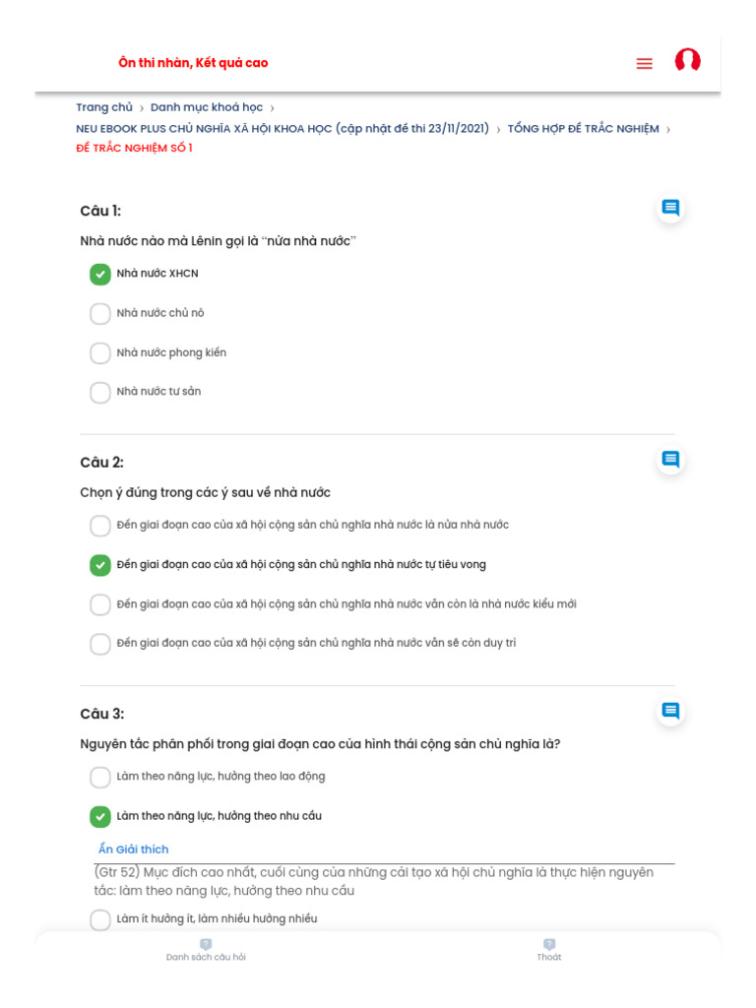The width and height of the screenshot is (756, 1008).
Task: Open 'NEU EBOOK PLUS CHỦ NGHĨA XÃ HỘI' breadcrumb
Action: click(x=283, y=129)
